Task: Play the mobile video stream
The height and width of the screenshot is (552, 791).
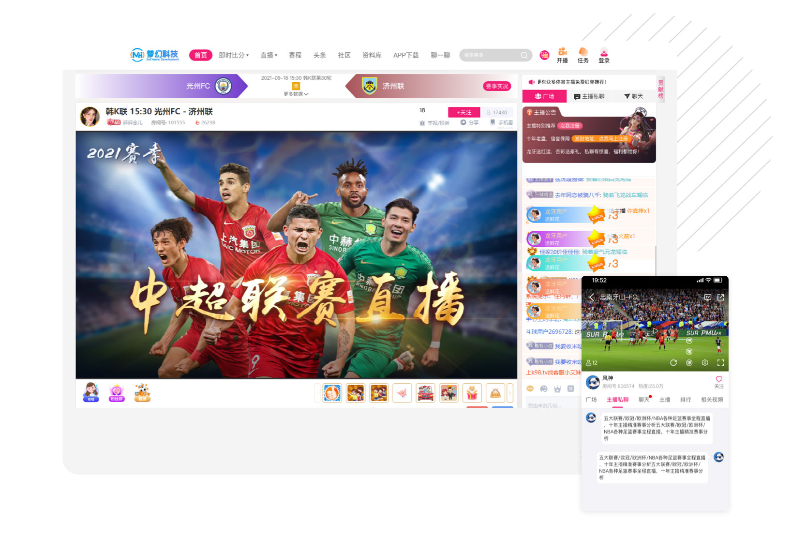Action: tap(655, 330)
